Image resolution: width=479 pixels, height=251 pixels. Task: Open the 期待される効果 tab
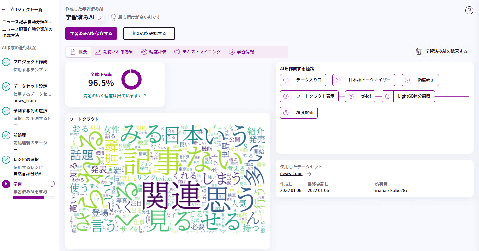pyautogui.click(x=114, y=52)
